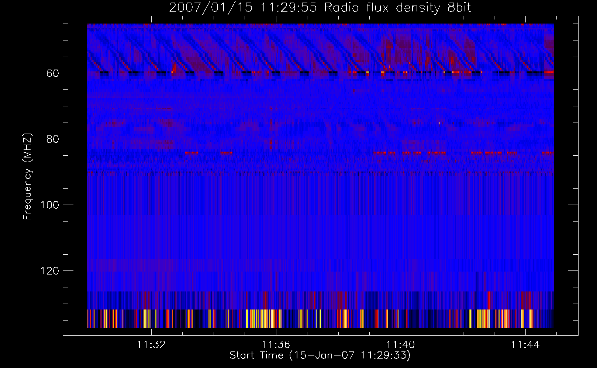Viewport: 597px width, 368px height.
Task: Select the 120 MHz frequency tick label
Action: coord(50,271)
